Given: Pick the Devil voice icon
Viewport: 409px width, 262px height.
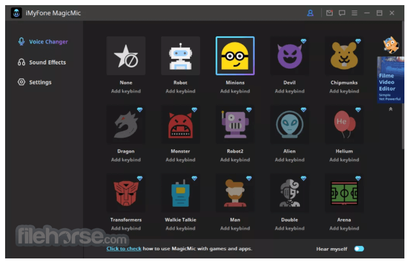Looking at the screenshot, I should tap(290, 56).
